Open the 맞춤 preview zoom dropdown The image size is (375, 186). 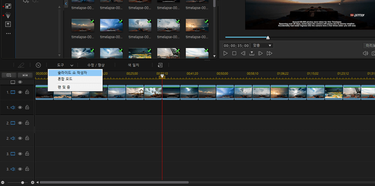point(262,46)
